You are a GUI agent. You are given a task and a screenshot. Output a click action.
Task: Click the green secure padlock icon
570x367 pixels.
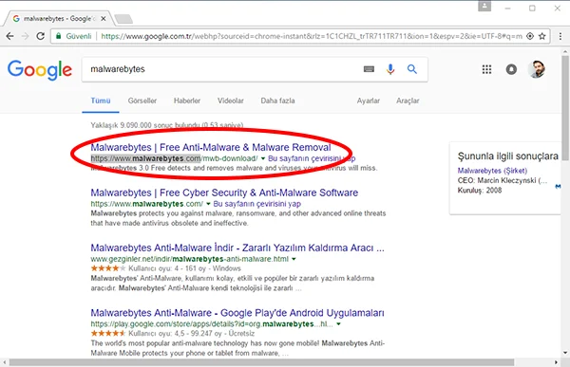(x=58, y=36)
